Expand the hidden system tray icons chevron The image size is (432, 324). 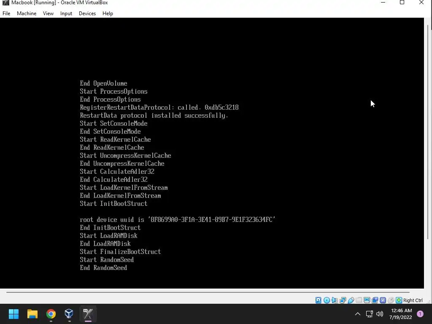(358, 314)
